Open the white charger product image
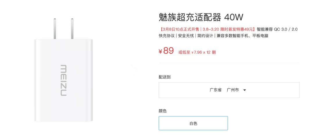The width and height of the screenshot is (314, 136). pos(63,70)
